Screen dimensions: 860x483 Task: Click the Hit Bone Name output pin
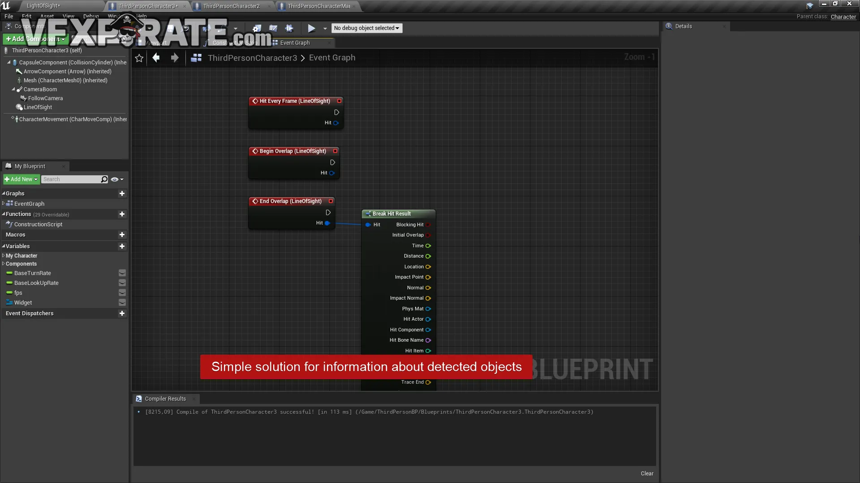click(428, 340)
